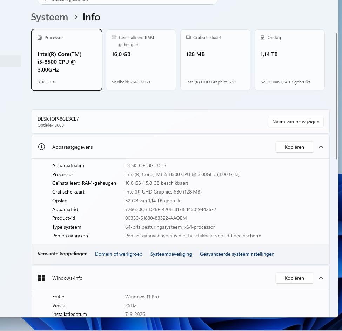Click the device name DESKTOP-8GE3CL7 in Apparaatnaam row
This screenshot has width=342, height=331.
point(146,165)
